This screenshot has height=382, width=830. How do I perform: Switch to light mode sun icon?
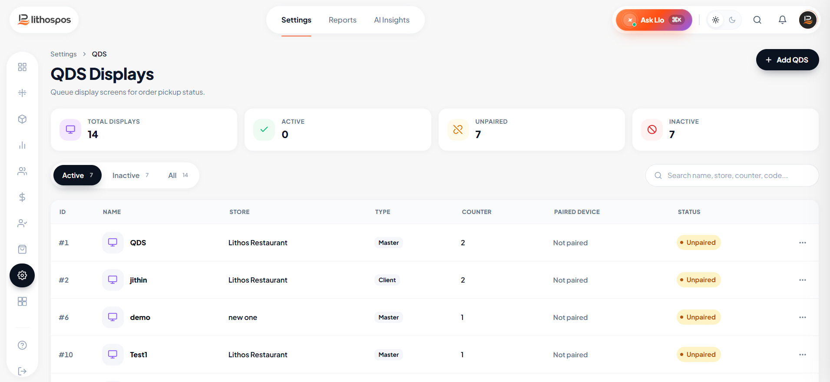coord(716,20)
